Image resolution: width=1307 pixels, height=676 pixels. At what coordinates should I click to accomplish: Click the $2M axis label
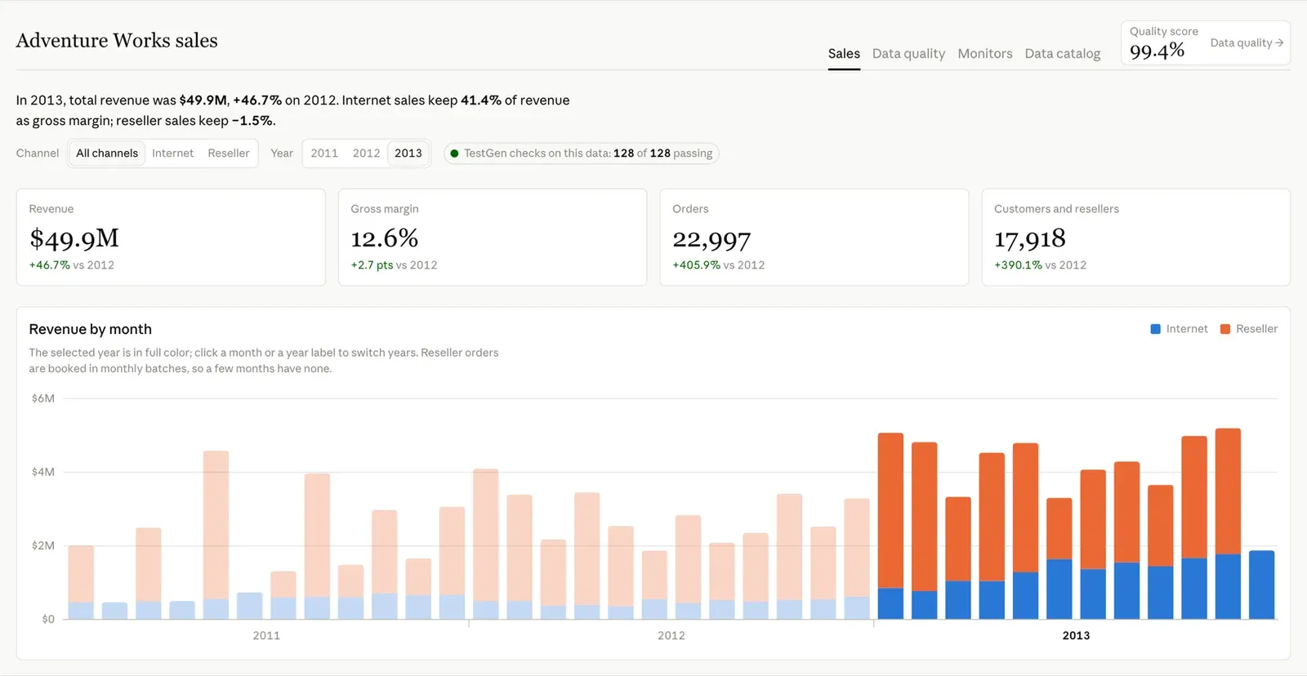[x=43, y=545]
